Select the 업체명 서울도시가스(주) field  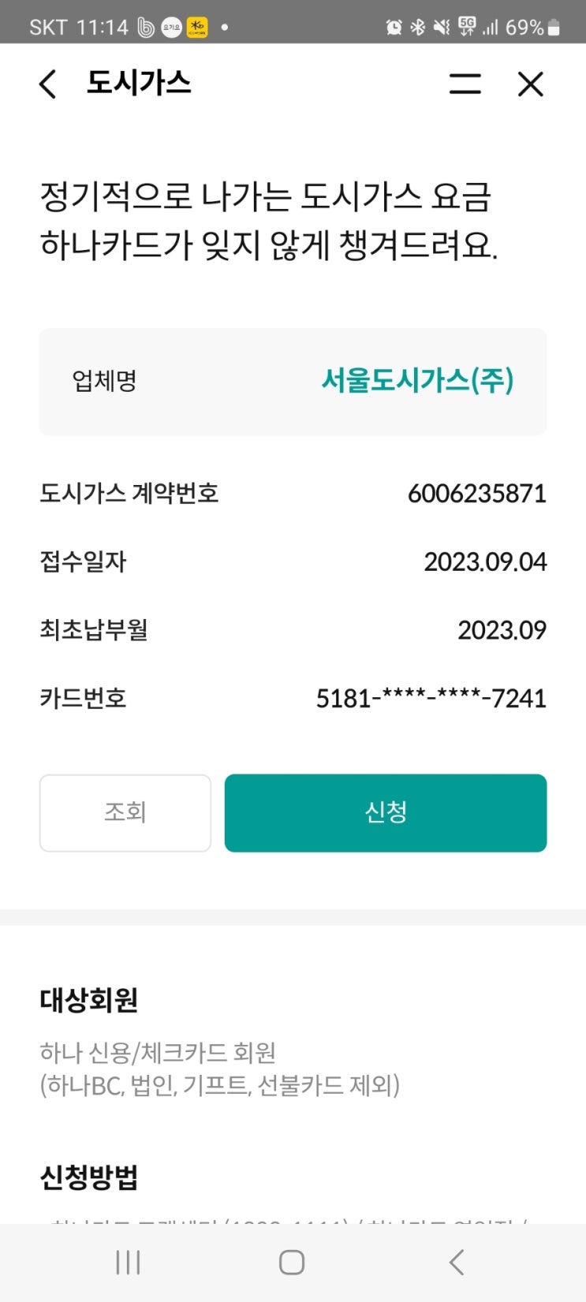pos(293,382)
